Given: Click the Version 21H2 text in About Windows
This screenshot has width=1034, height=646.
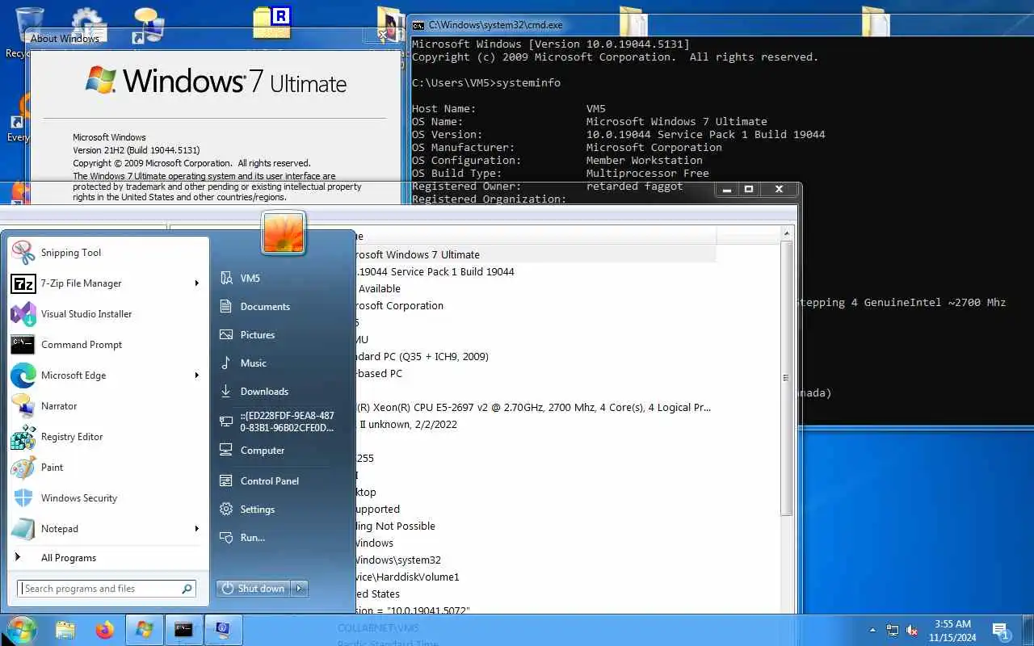Looking at the screenshot, I should 137,150.
